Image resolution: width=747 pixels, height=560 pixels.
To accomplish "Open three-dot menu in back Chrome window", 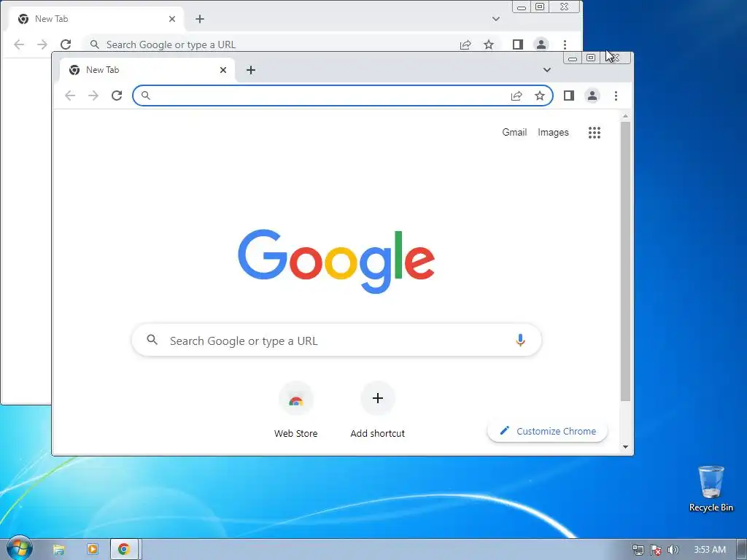I will (565, 44).
